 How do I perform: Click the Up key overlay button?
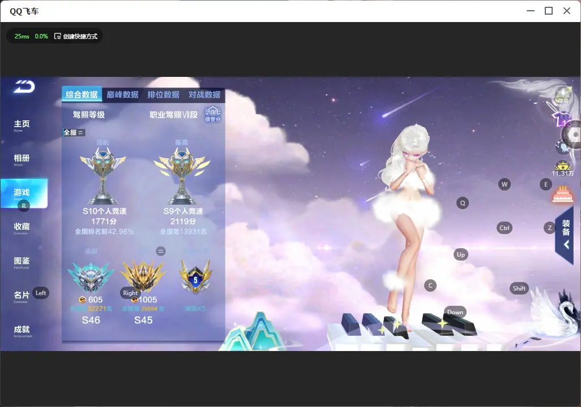click(460, 254)
